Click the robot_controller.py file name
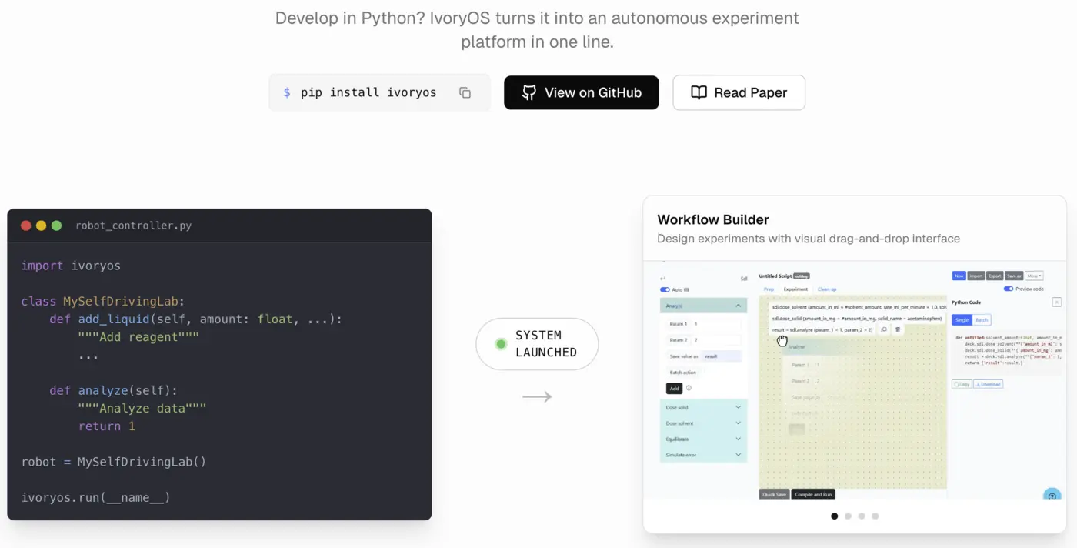The width and height of the screenshot is (1077, 548). coord(134,226)
